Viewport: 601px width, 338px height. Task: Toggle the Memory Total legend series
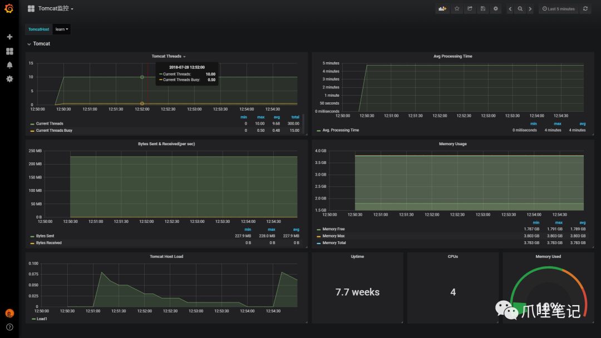click(334, 243)
